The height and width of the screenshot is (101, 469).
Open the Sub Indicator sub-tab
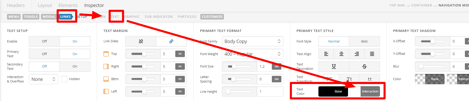[x=159, y=17]
